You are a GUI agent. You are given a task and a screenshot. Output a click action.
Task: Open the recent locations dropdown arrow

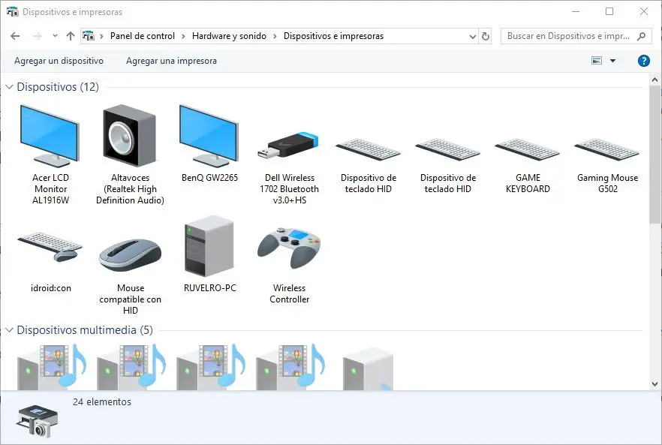click(55, 36)
